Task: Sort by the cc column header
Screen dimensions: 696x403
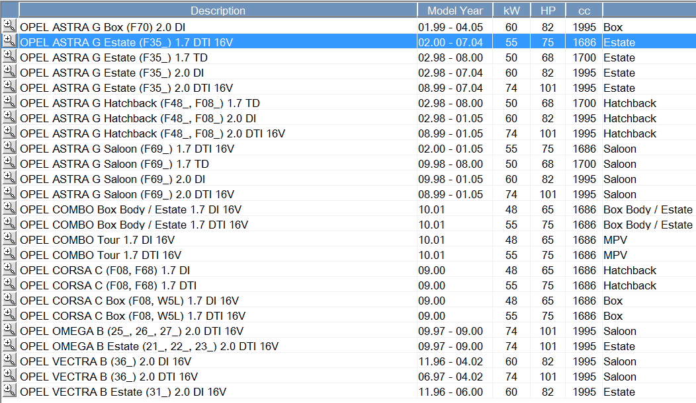Action: 584,10
